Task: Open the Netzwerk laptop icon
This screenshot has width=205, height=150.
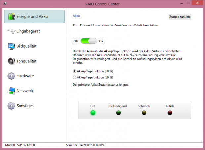Action: click(x=11, y=91)
